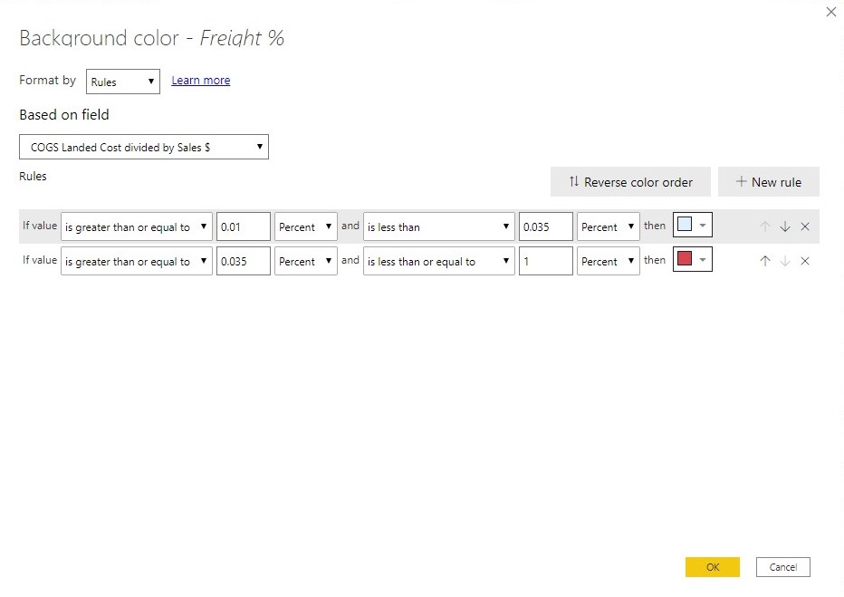The width and height of the screenshot is (844, 597).
Task: Click the 0.01 value input field
Action: [244, 226]
